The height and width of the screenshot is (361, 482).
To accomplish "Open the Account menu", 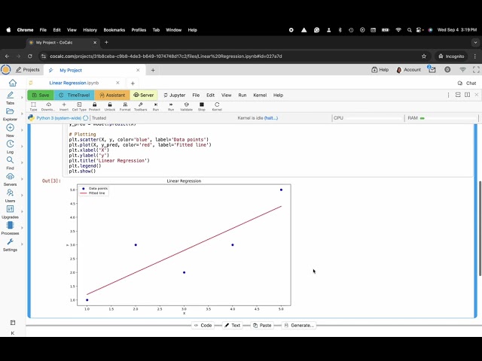I will click(408, 70).
